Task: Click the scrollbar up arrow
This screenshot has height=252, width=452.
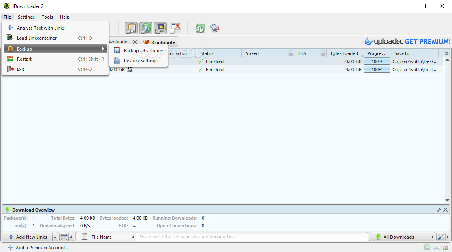Action: point(447,60)
